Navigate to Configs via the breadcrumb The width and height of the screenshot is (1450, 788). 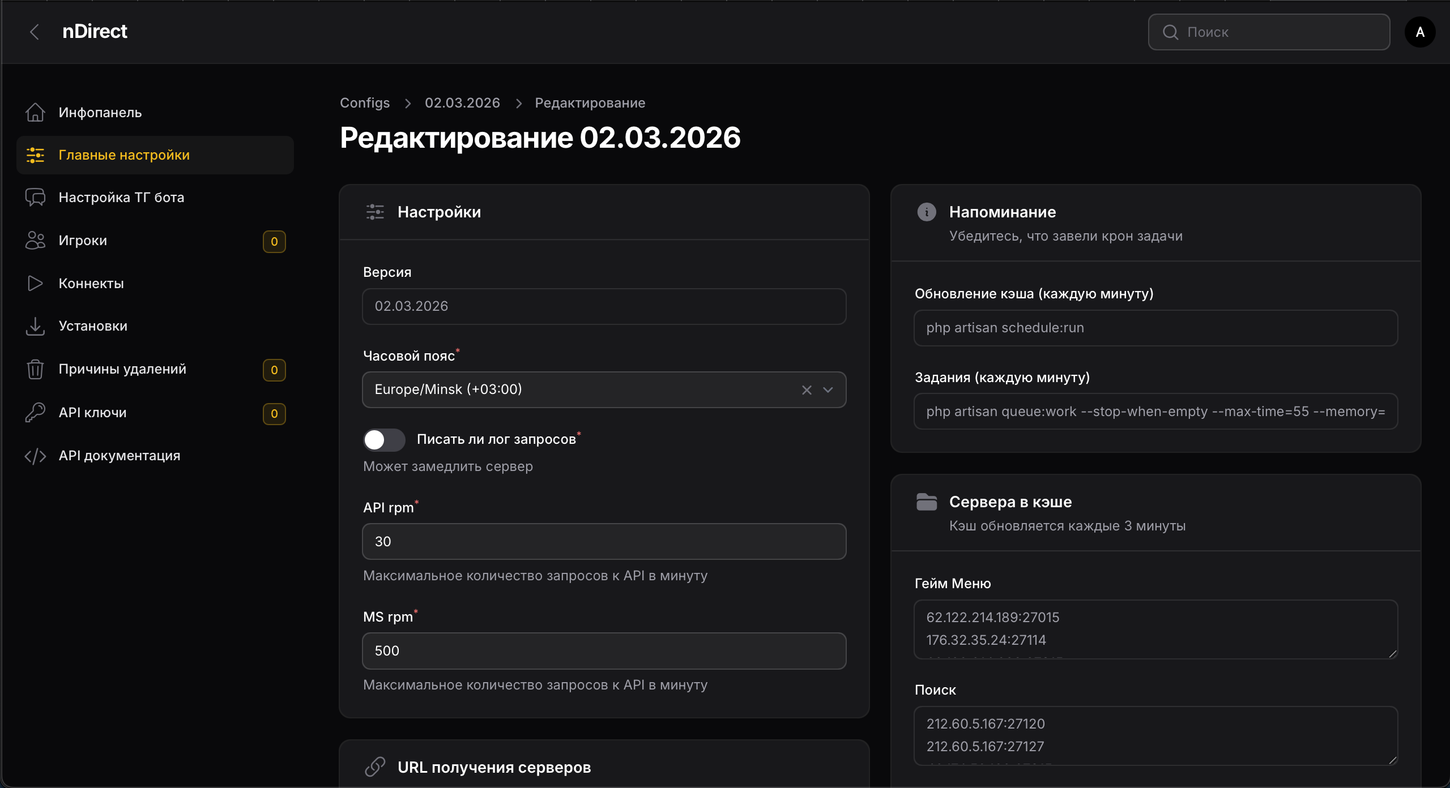point(365,102)
